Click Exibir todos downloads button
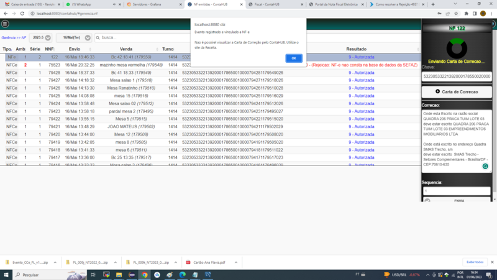The height and width of the screenshot is (280, 497). [475, 262]
